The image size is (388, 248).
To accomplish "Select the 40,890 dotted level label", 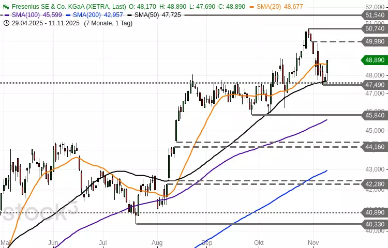I will click(x=374, y=212).
